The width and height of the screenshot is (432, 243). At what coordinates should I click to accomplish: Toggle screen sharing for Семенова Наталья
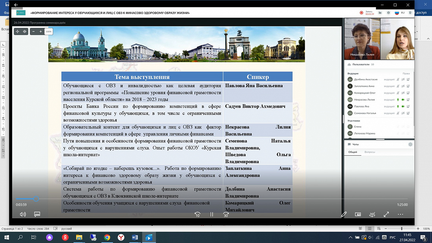tap(408, 113)
